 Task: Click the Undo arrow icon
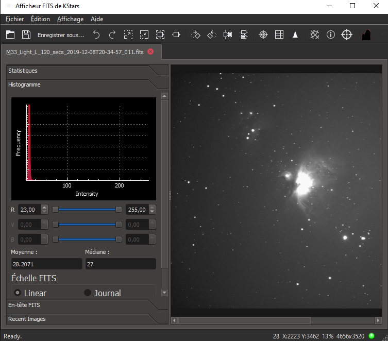96,35
